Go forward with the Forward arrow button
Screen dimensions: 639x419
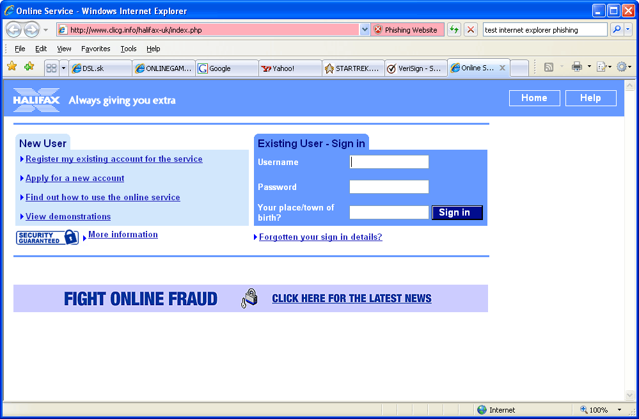pyautogui.click(x=31, y=30)
